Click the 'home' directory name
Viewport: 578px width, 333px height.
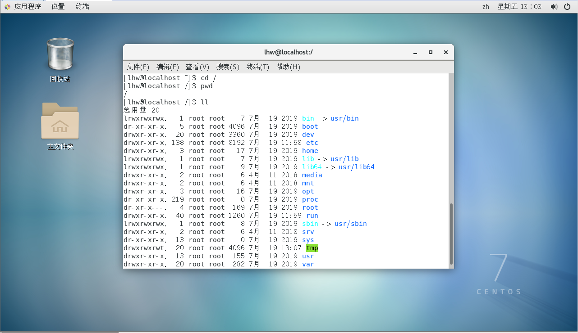pyautogui.click(x=310, y=151)
